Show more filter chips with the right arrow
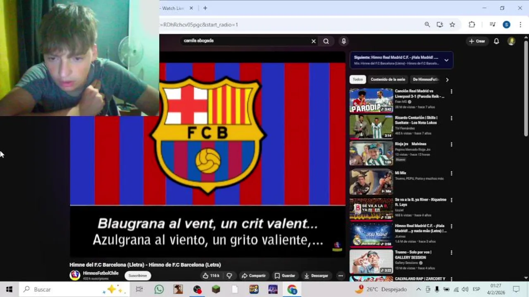This screenshot has height=297, width=529. coord(447,80)
